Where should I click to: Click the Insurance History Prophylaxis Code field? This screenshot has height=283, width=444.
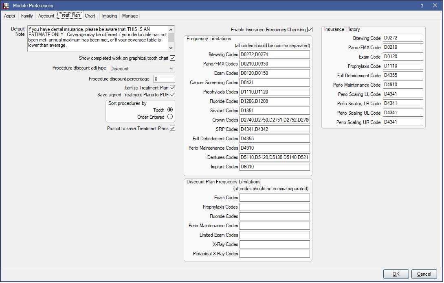403,66
